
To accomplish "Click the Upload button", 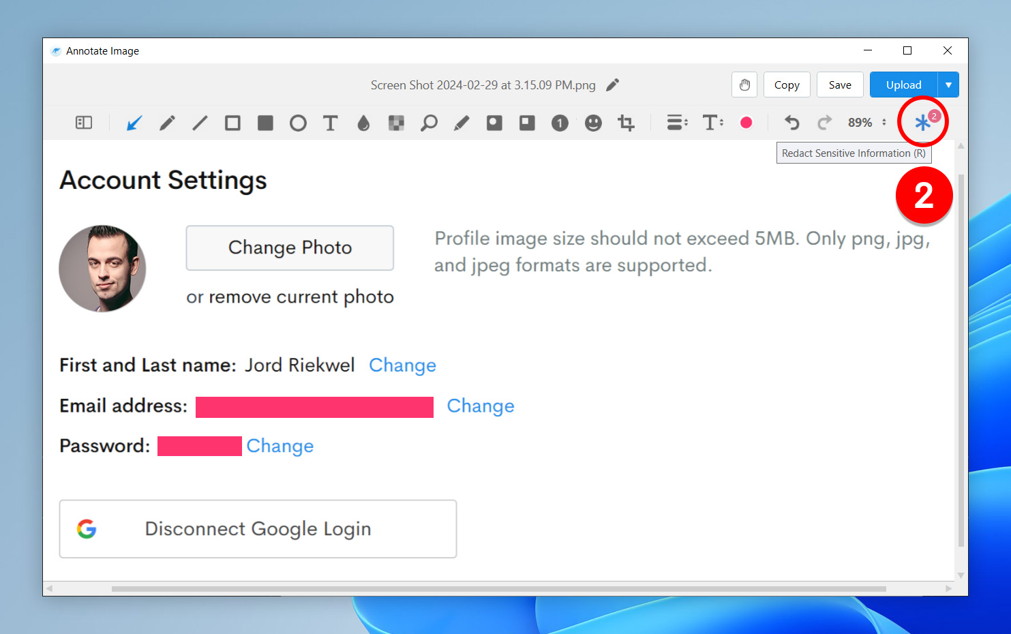I will (x=904, y=85).
